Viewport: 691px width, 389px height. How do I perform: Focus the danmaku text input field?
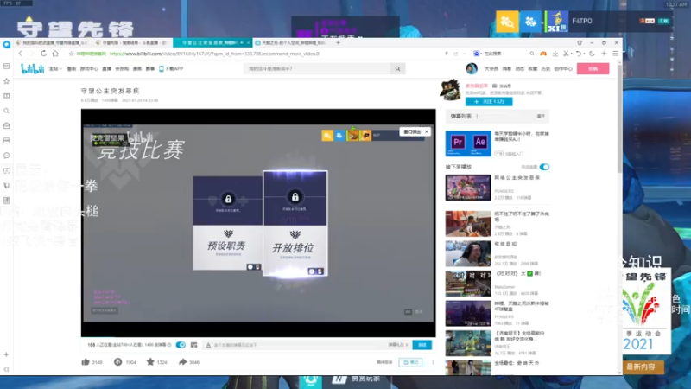(x=295, y=345)
